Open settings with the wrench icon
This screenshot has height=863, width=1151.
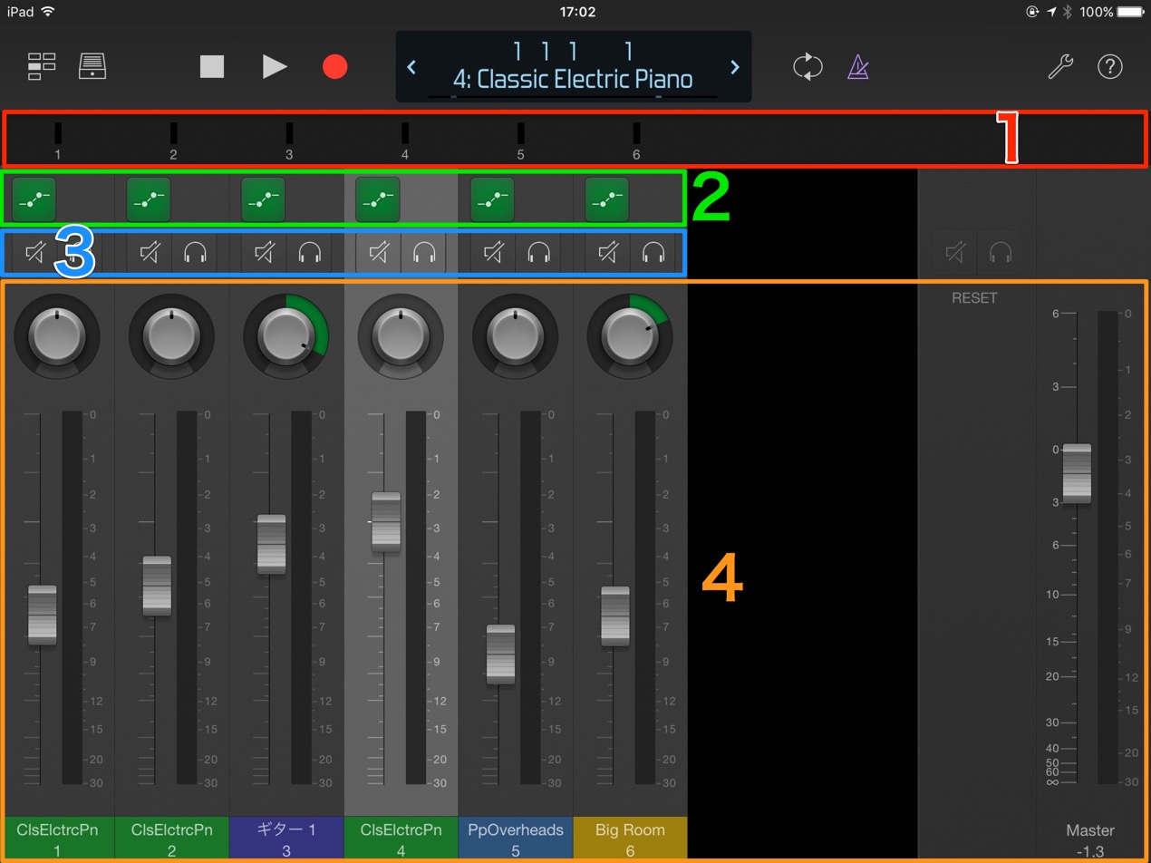pyautogui.click(x=1060, y=66)
